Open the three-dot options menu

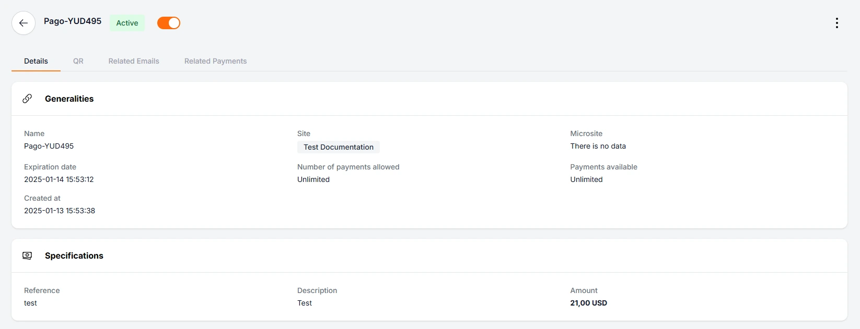[836, 23]
